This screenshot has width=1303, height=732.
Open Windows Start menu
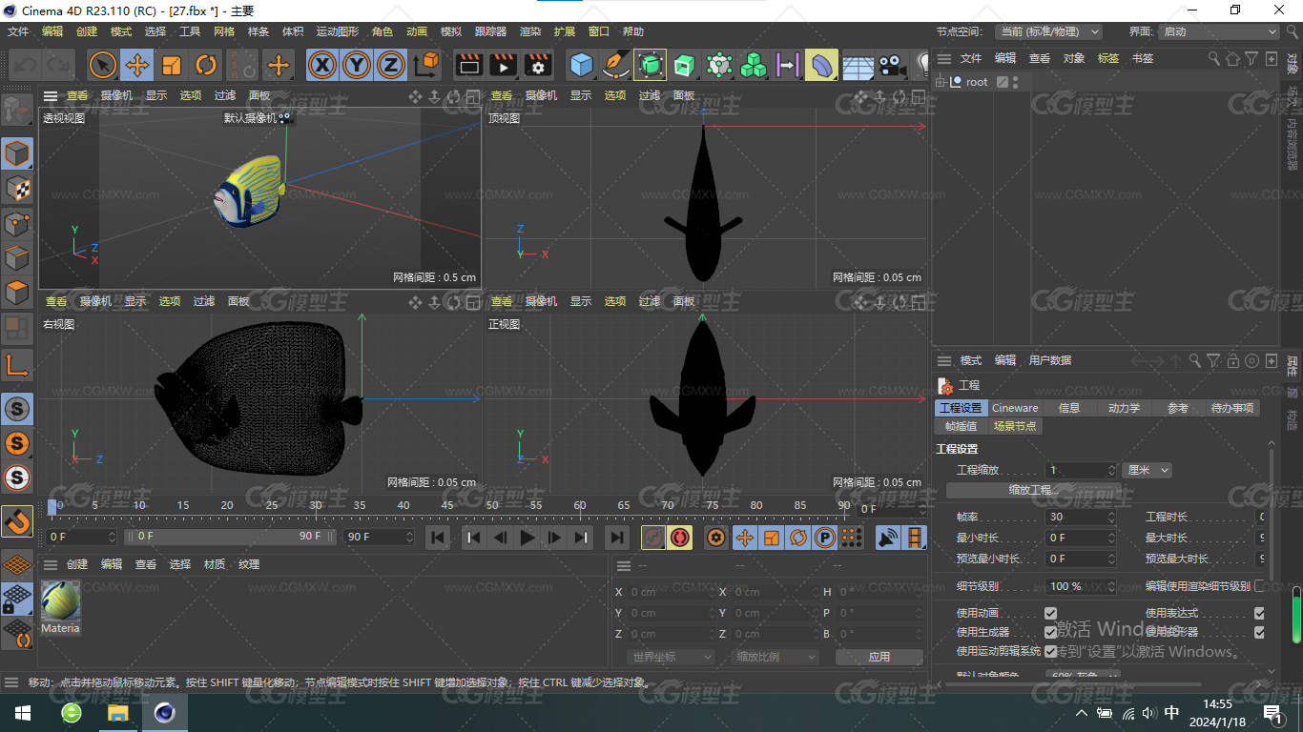[x=22, y=713]
